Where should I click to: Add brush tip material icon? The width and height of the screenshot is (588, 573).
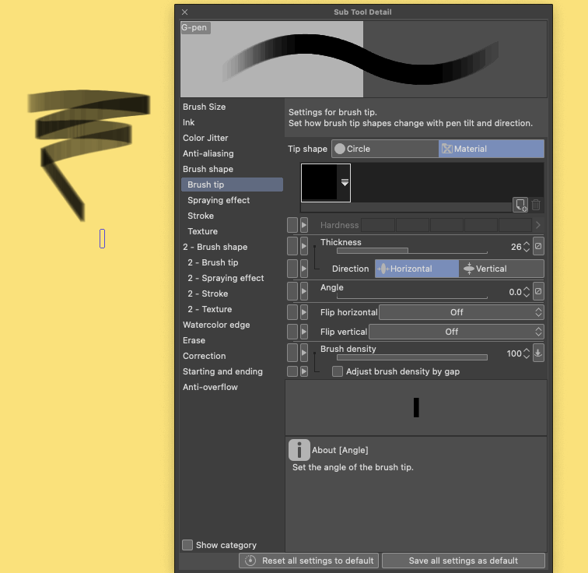[520, 205]
